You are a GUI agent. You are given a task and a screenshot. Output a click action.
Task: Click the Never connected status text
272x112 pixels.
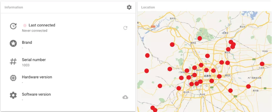(x=34, y=30)
